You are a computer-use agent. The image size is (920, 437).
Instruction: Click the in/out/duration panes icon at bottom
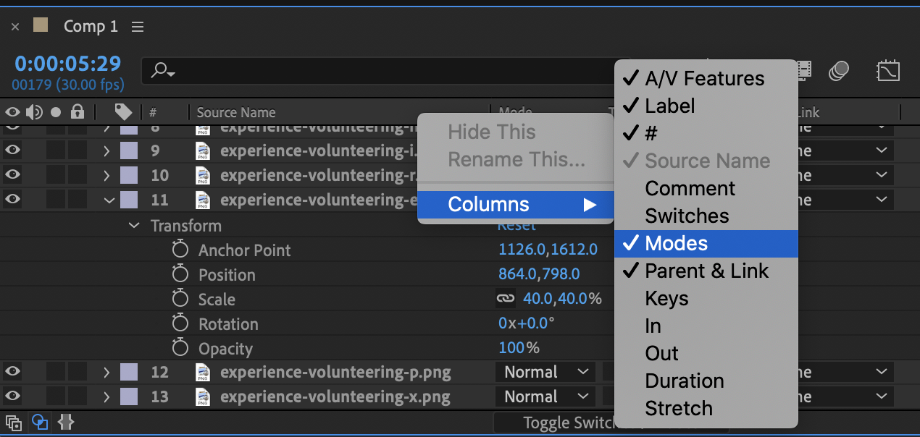[x=66, y=422]
